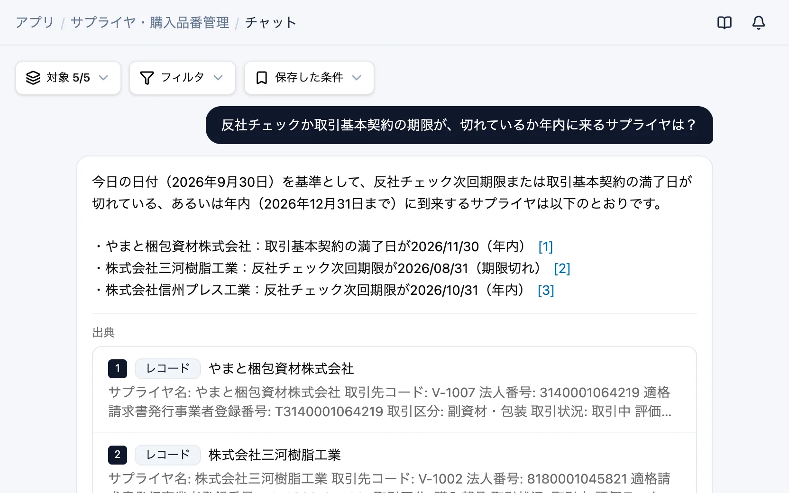This screenshot has width=789, height=493.
Task: Open source title 株式会社三河樹脂工業
Action: [275, 455]
